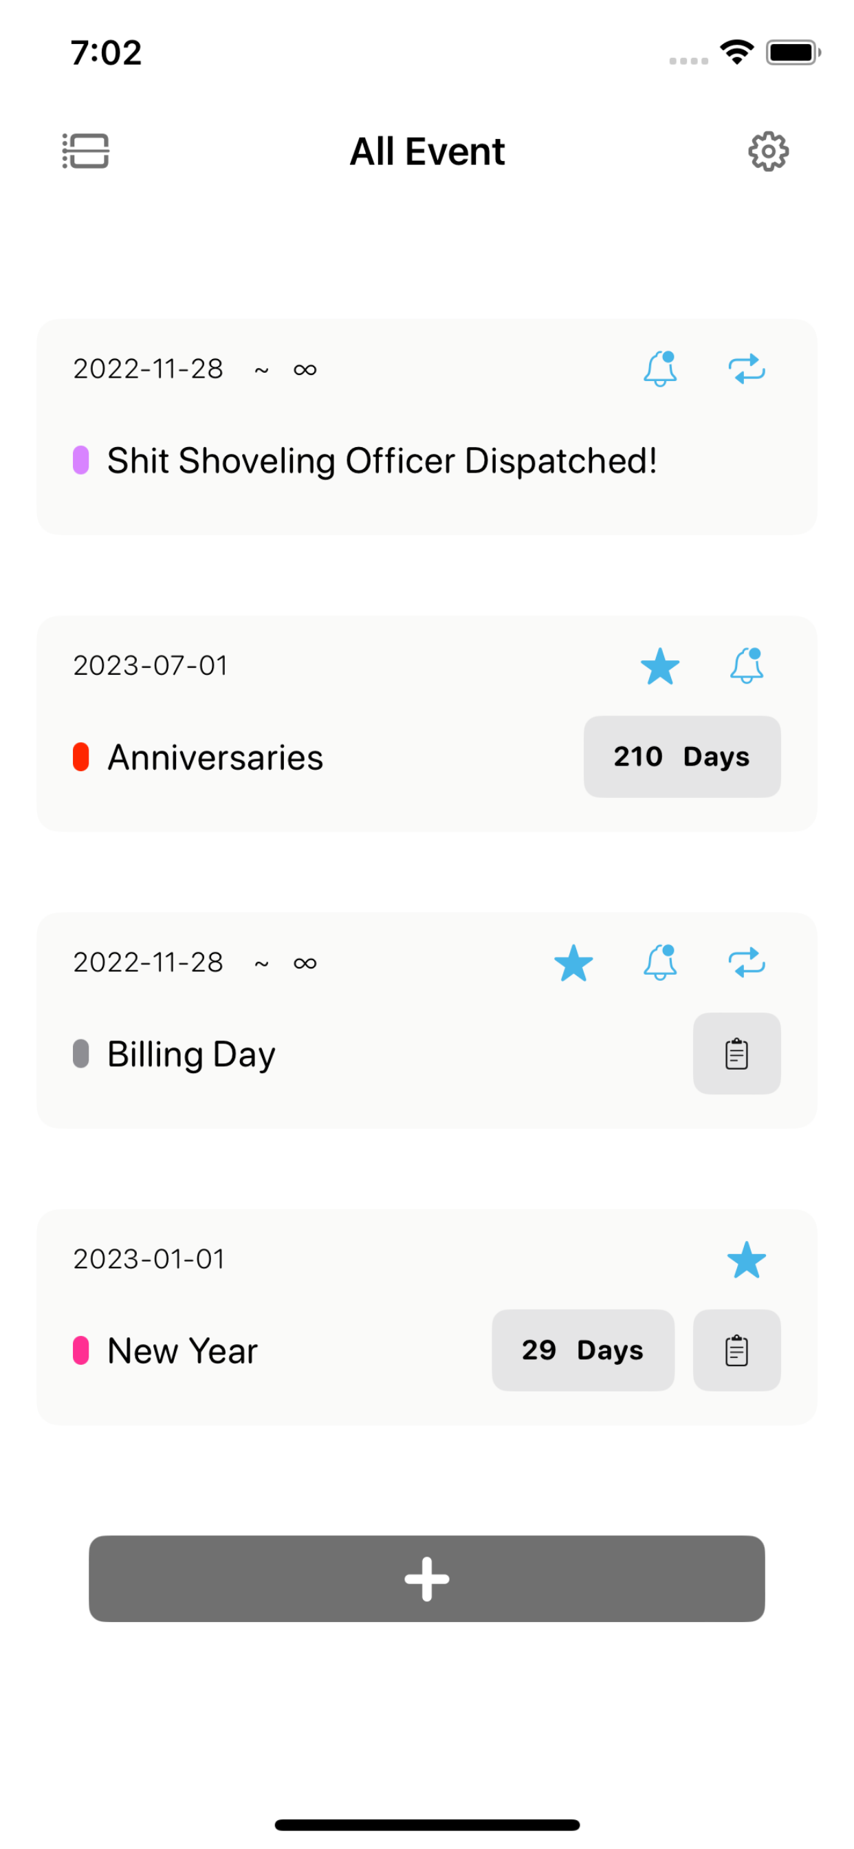Viewport: 854px width, 1849px height.
Task: Open the clipboard note on Billing Day
Action: pyautogui.click(x=736, y=1054)
